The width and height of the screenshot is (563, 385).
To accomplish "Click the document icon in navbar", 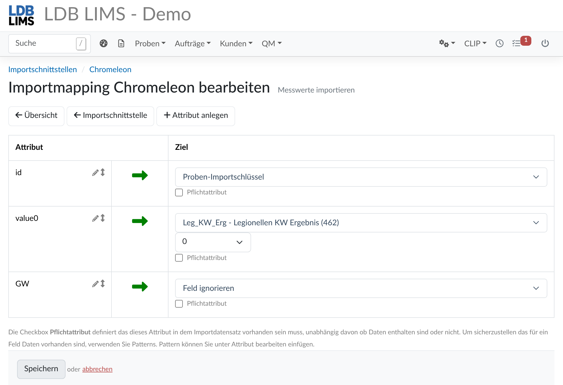I will (x=121, y=44).
